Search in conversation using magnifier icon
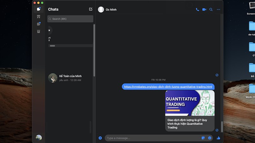Screen dimensions: 255x143 point(211,10)
